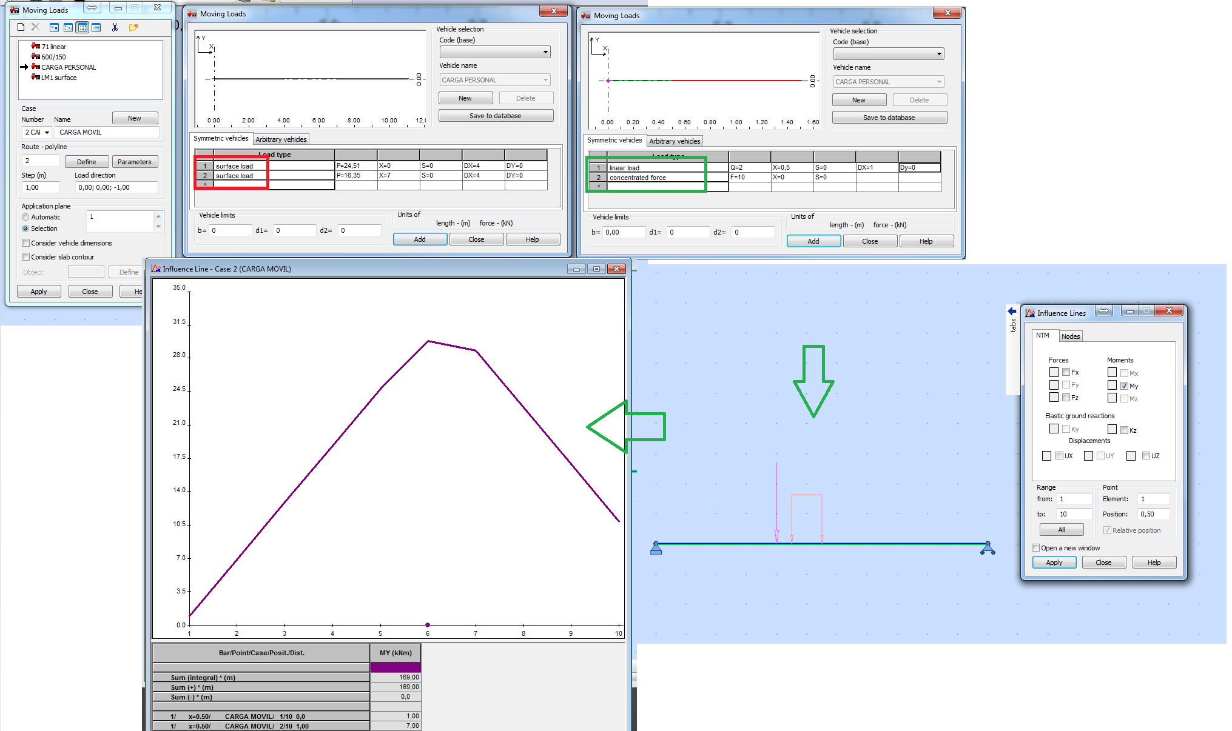Enable Open a new window checkbox
This screenshot has height=731, width=1232.
tap(1036, 548)
